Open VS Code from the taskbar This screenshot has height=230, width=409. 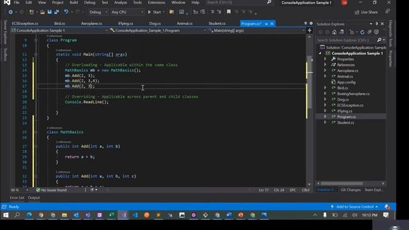[135, 215]
